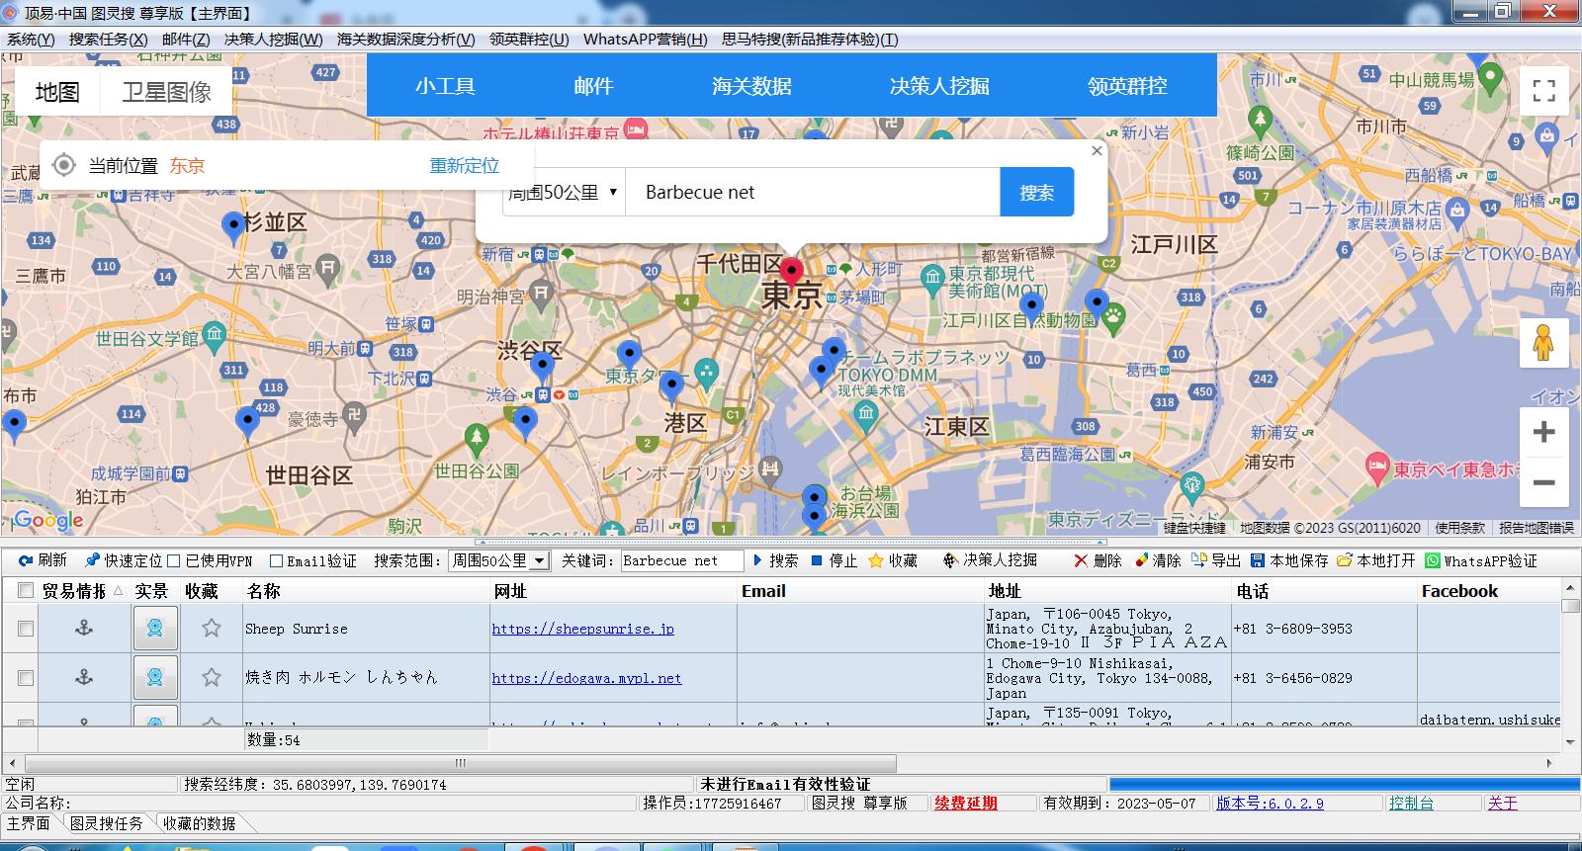The image size is (1582, 851).
Task: Click the 邮件 blue bar tab
Action: coord(593,86)
